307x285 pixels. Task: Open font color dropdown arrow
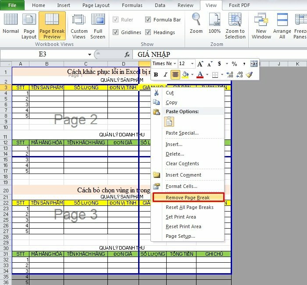point(207,75)
